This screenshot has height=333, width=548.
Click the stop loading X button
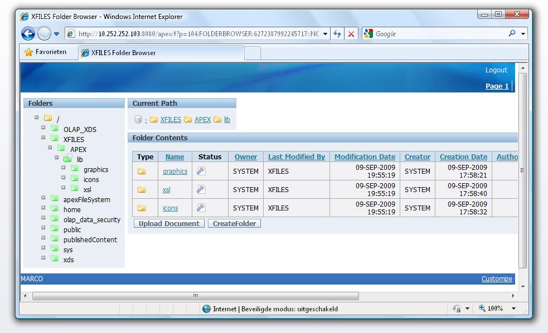(x=351, y=34)
